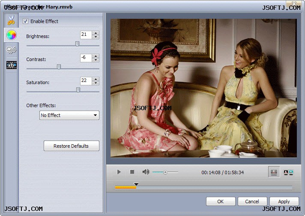Mute the speaker volume icon
Viewport: 305px width, 216px height.
pyautogui.click(x=146, y=172)
